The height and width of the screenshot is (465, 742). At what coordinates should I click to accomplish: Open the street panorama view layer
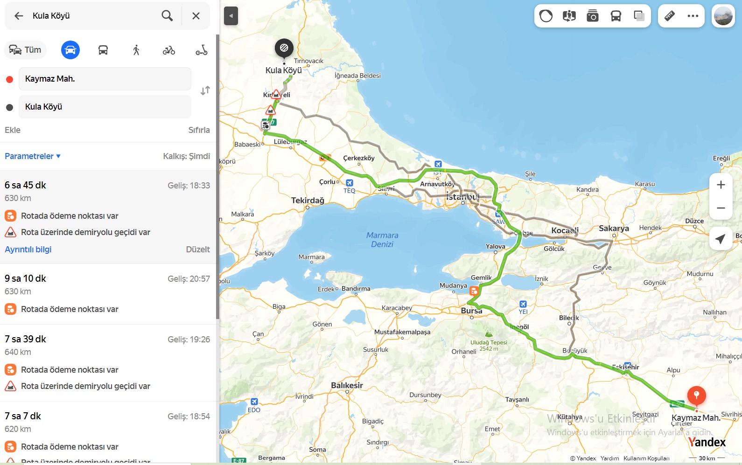pos(569,16)
